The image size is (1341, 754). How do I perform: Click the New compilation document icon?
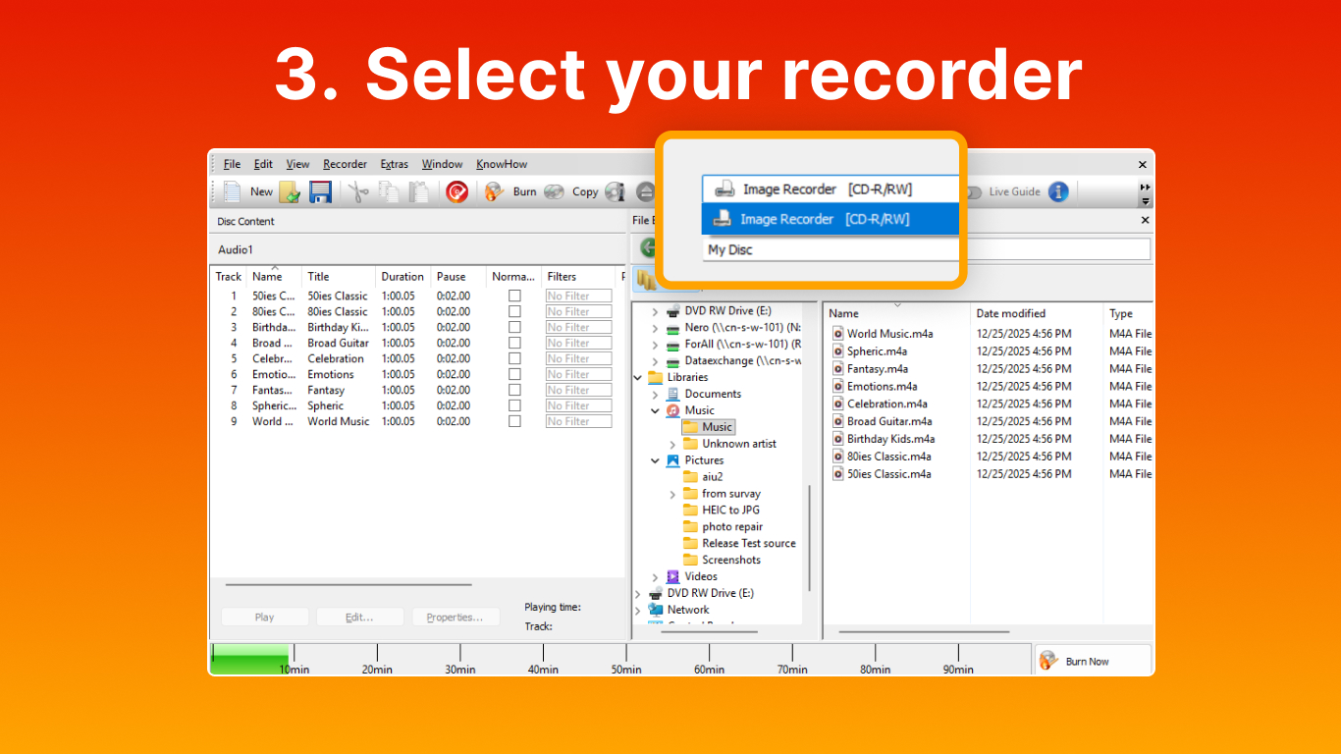click(x=232, y=191)
